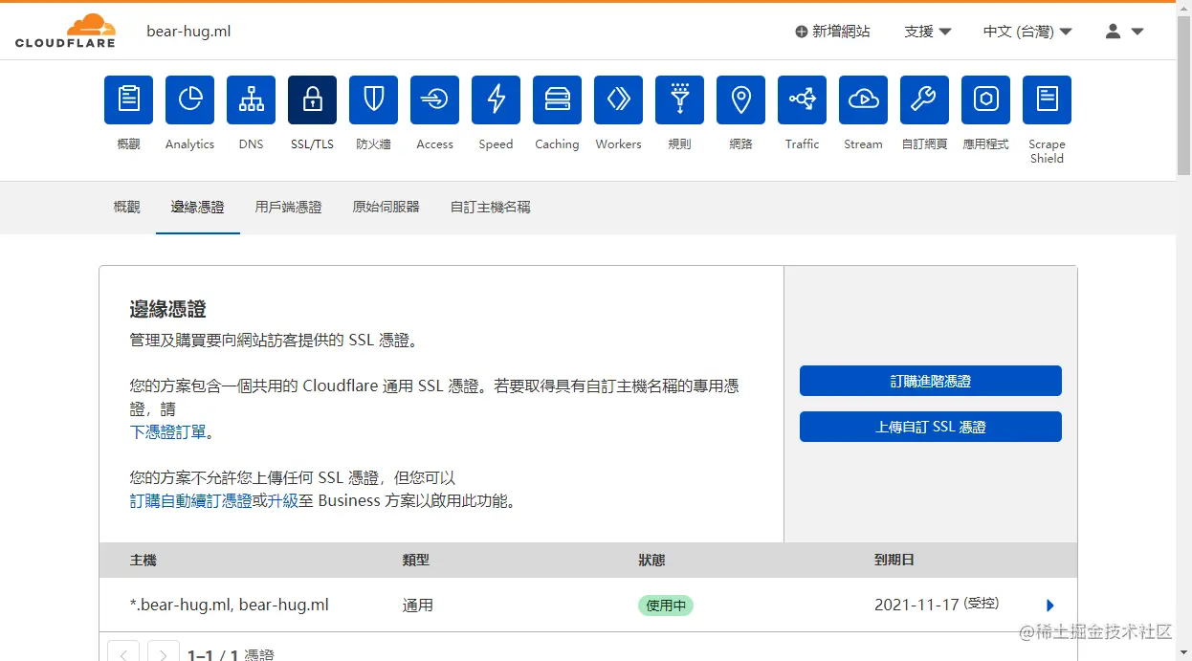
Task: Switch to the 概觀 sub-tab
Action: click(126, 207)
